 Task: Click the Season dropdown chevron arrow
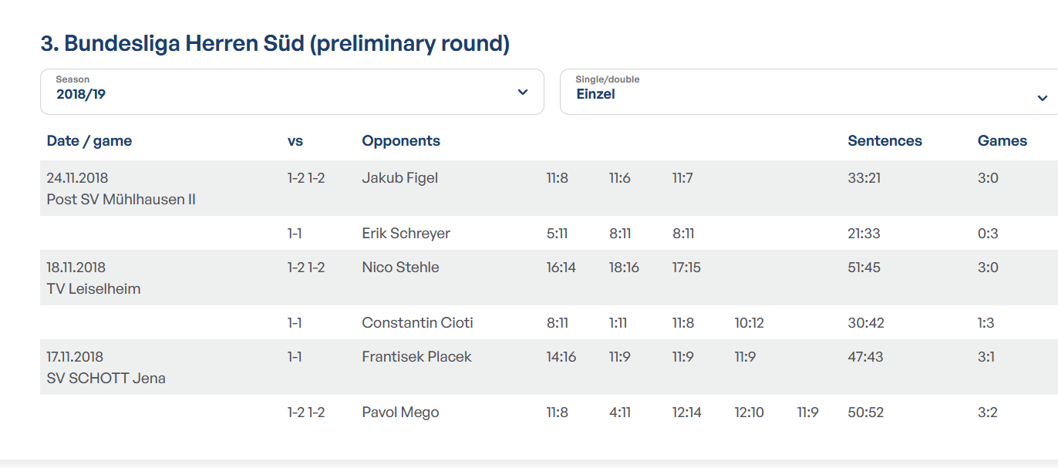(523, 93)
